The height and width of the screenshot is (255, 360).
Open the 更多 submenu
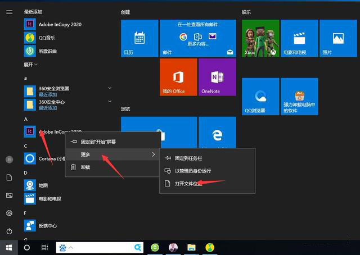[x=112, y=154]
